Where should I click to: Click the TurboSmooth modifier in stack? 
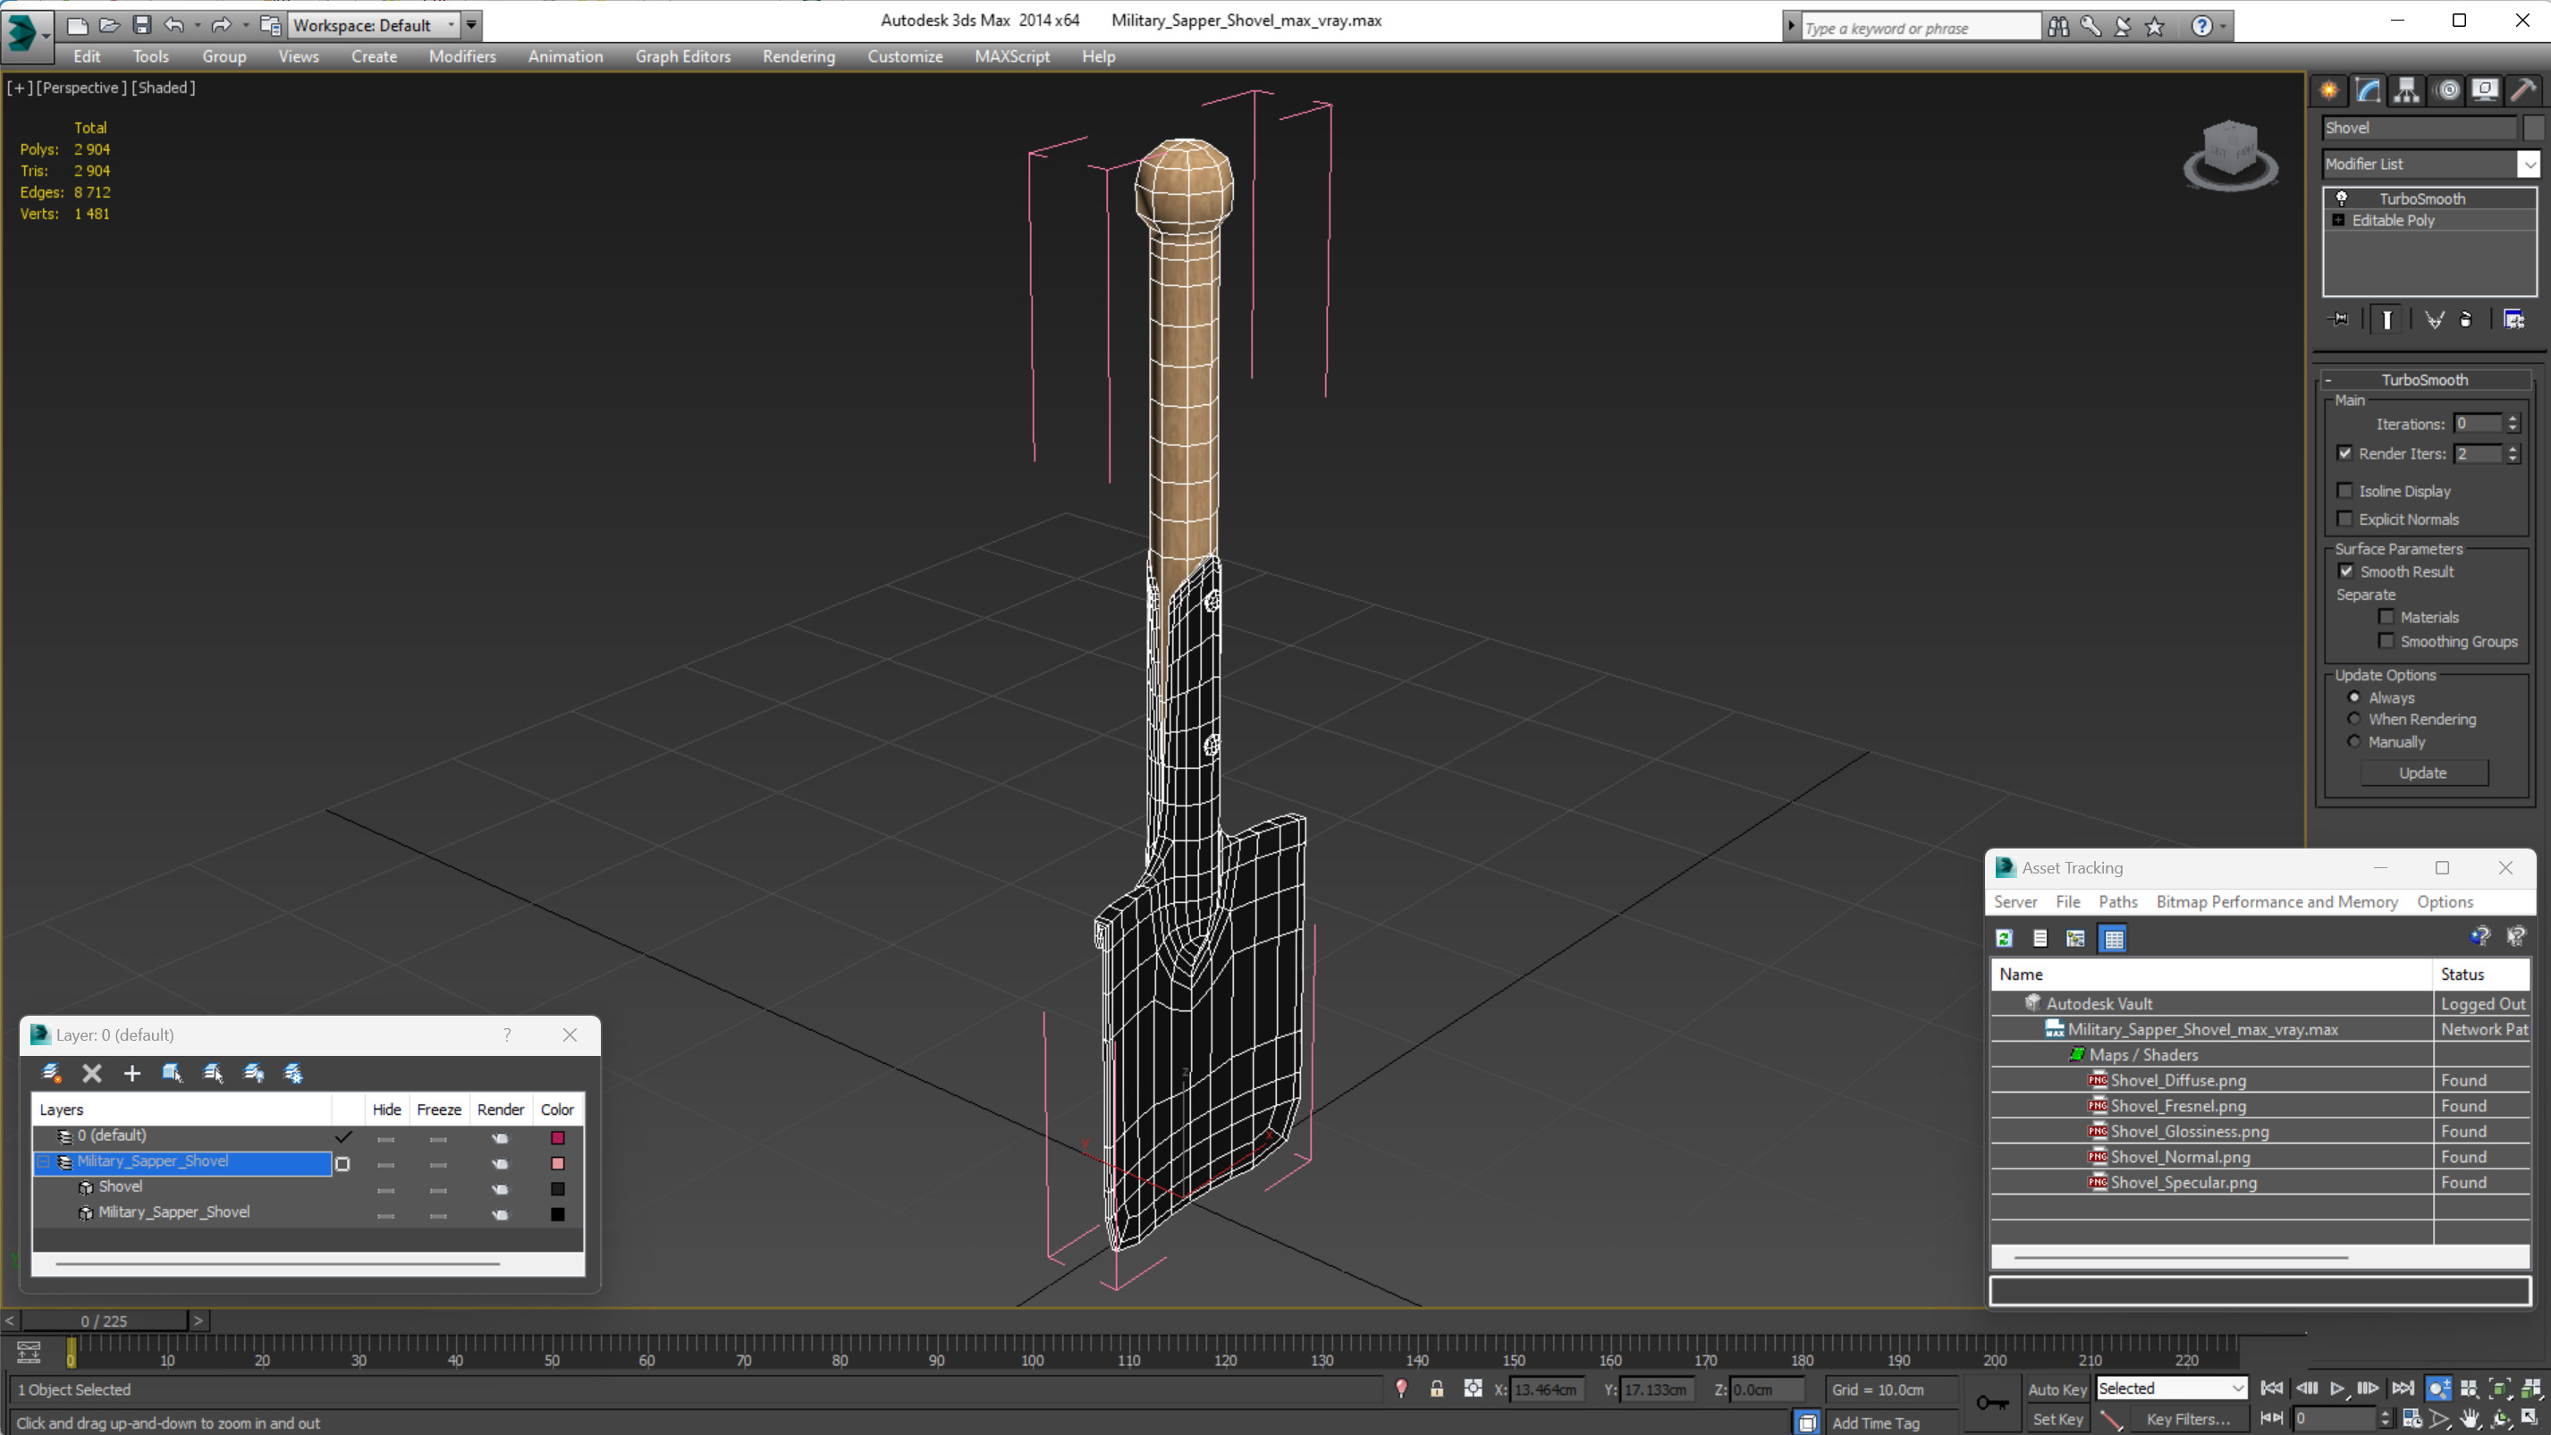click(x=2423, y=198)
